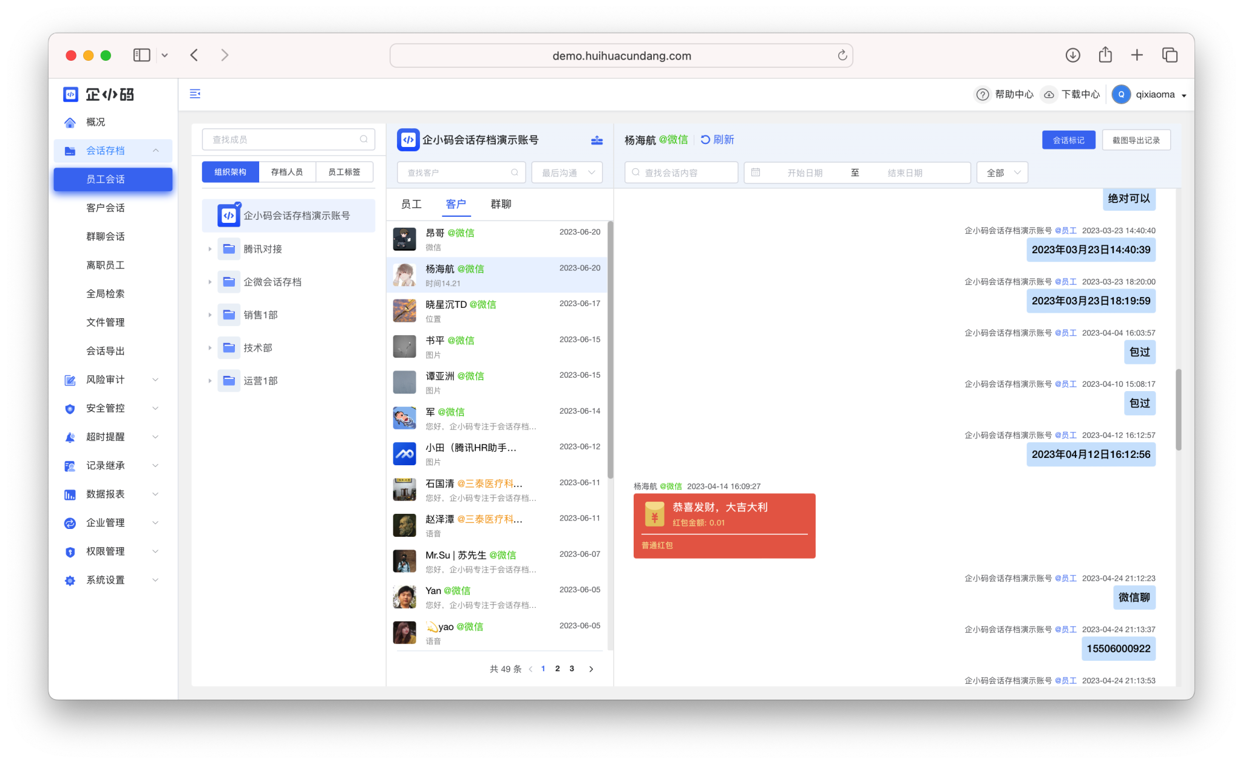Open the 腾讯对接 folder icon
The height and width of the screenshot is (764, 1243).
click(229, 249)
